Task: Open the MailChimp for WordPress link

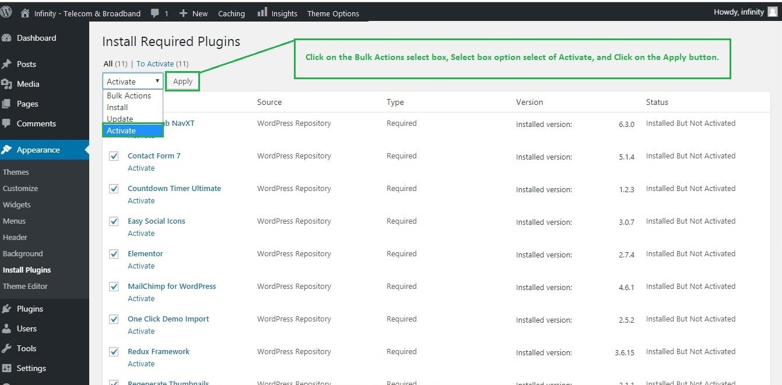Action: click(x=172, y=287)
